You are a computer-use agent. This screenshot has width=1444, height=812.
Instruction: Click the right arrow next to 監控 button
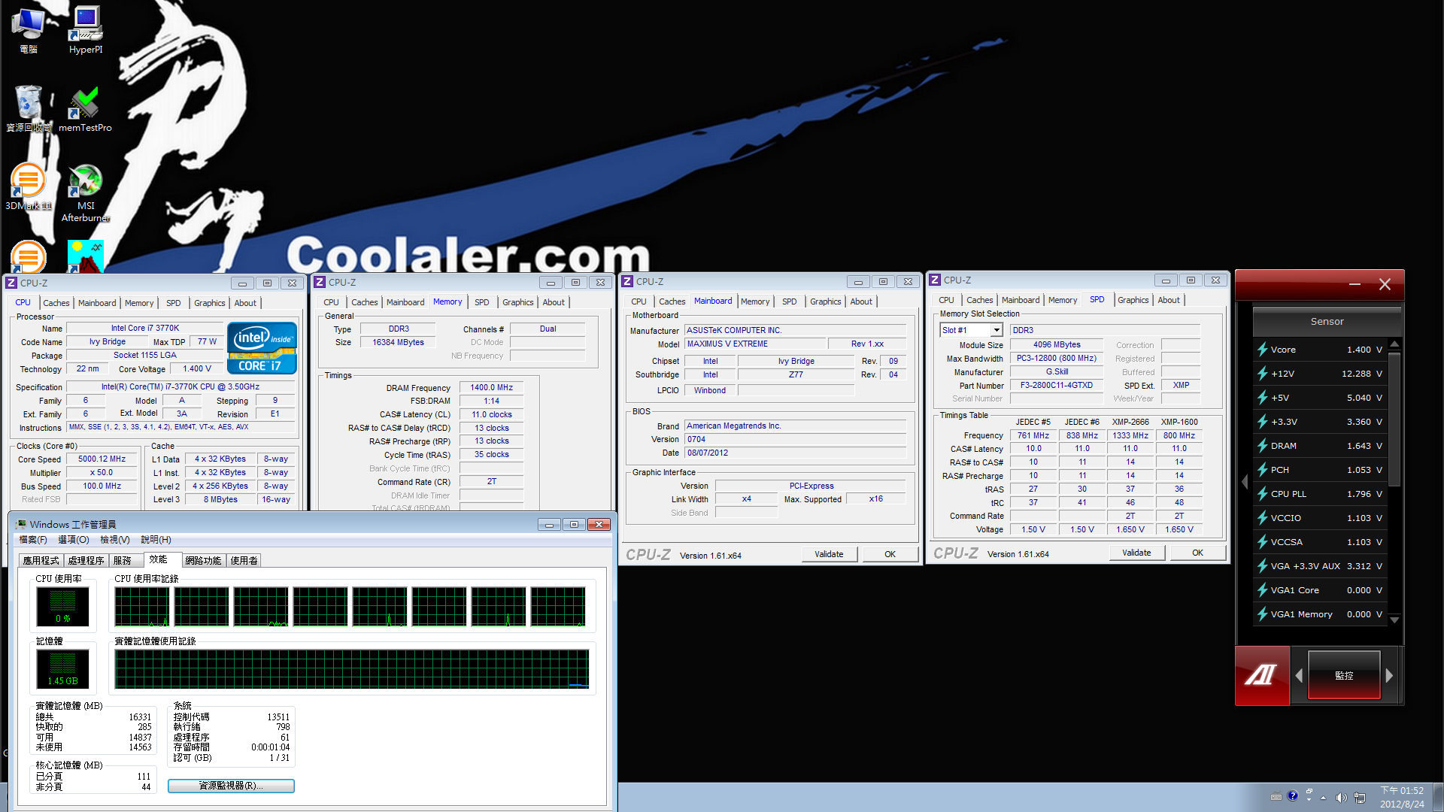coord(1389,675)
